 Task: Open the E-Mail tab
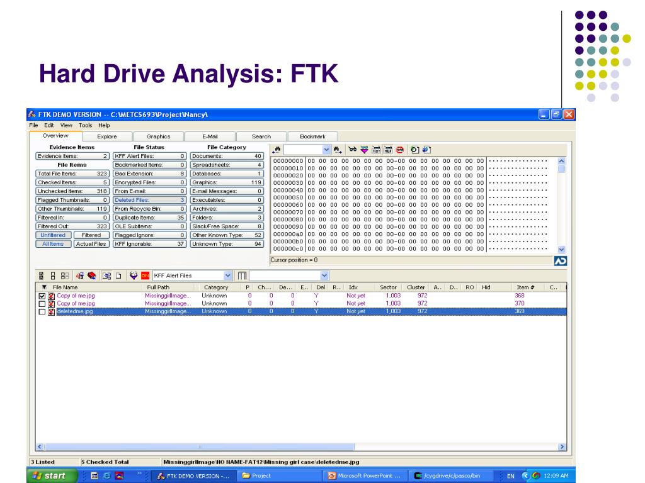pyautogui.click(x=210, y=136)
